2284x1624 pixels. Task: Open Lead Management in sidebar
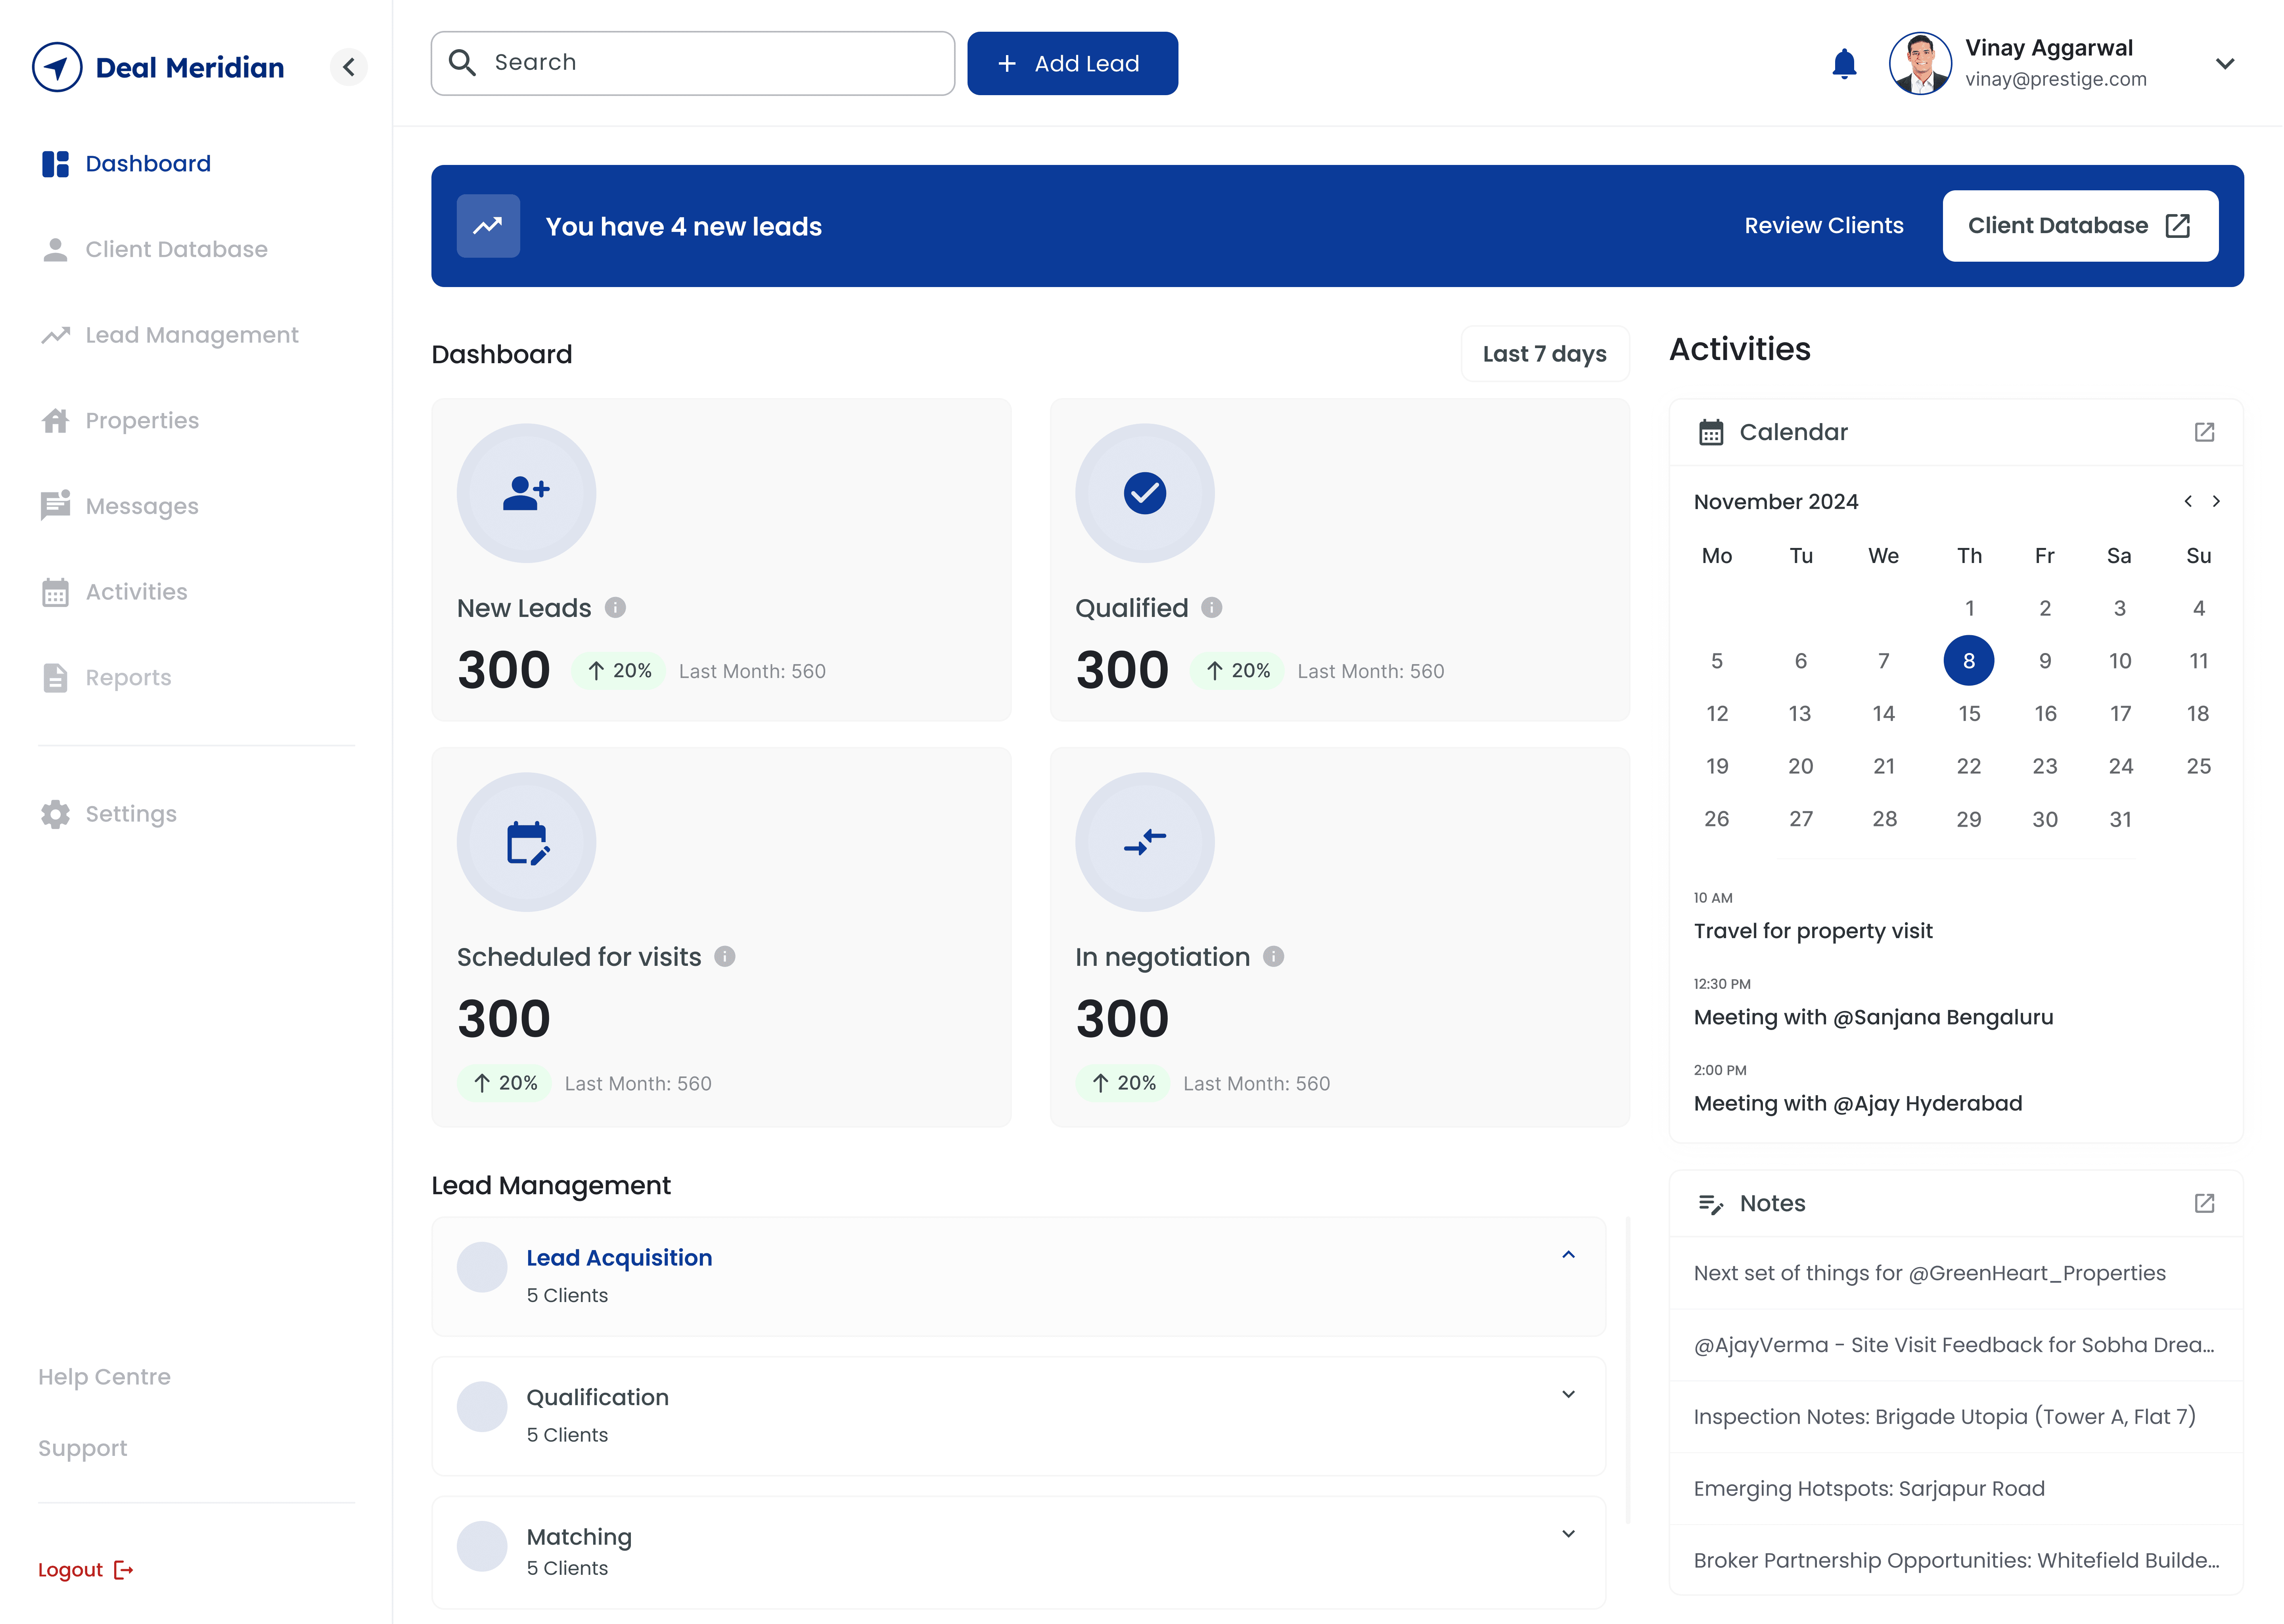tap(191, 335)
